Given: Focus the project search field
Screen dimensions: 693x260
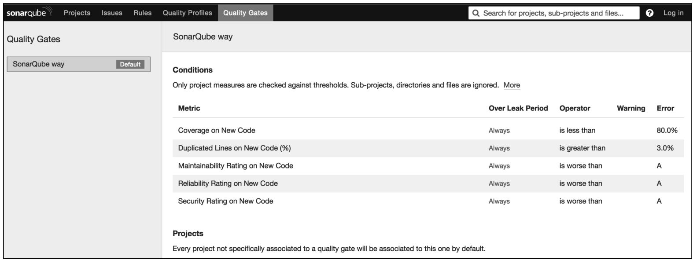Looking at the screenshot, I should pos(554,13).
